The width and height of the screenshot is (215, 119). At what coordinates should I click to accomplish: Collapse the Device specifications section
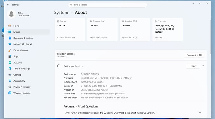click(x=203, y=66)
